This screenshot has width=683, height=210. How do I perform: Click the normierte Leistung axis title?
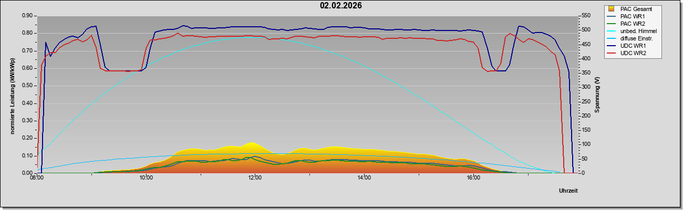[x=12, y=95]
